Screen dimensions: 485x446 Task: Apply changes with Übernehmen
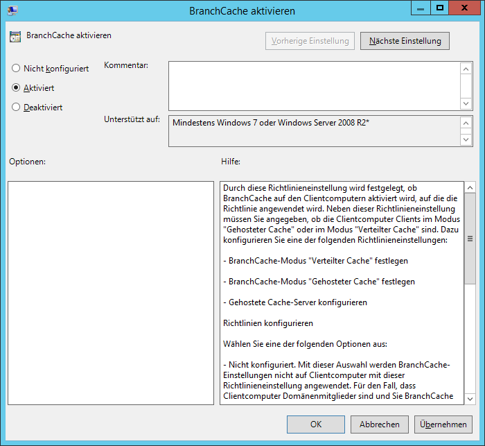click(x=443, y=424)
